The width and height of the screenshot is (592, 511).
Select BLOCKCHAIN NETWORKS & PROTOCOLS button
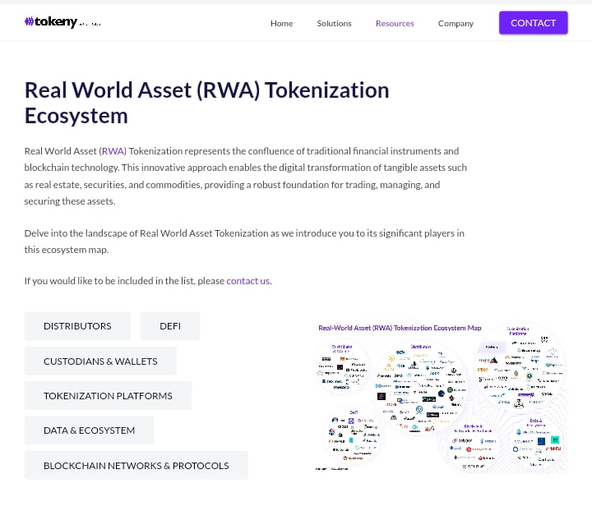[x=136, y=465]
